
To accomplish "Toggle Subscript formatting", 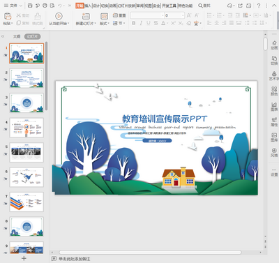I will (181, 23).
